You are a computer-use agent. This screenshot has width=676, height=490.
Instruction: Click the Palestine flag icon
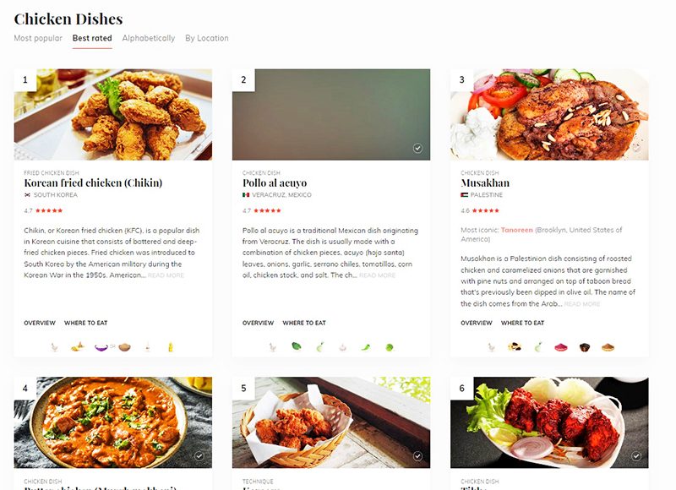coord(464,195)
